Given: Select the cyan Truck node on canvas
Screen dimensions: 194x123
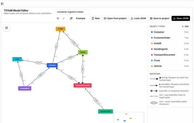Looking at the screenshot, I should pyautogui.click(x=17, y=59).
